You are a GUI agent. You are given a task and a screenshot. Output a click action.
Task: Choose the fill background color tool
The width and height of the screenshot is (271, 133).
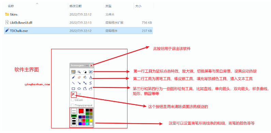(85, 77)
